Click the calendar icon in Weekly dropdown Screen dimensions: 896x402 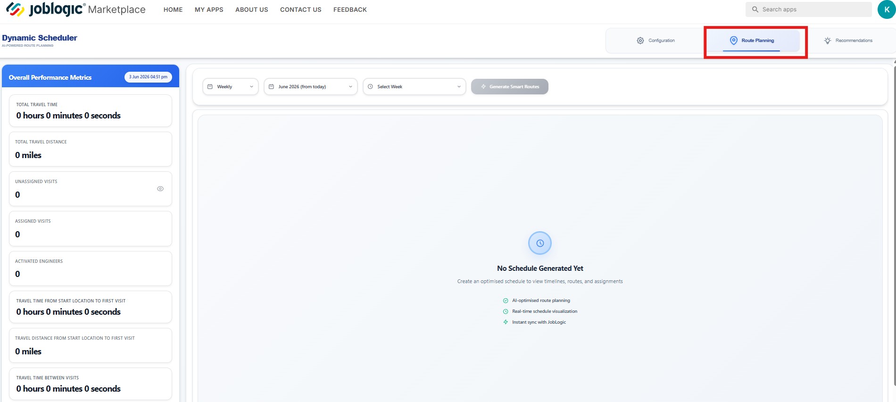pyautogui.click(x=210, y=87)
